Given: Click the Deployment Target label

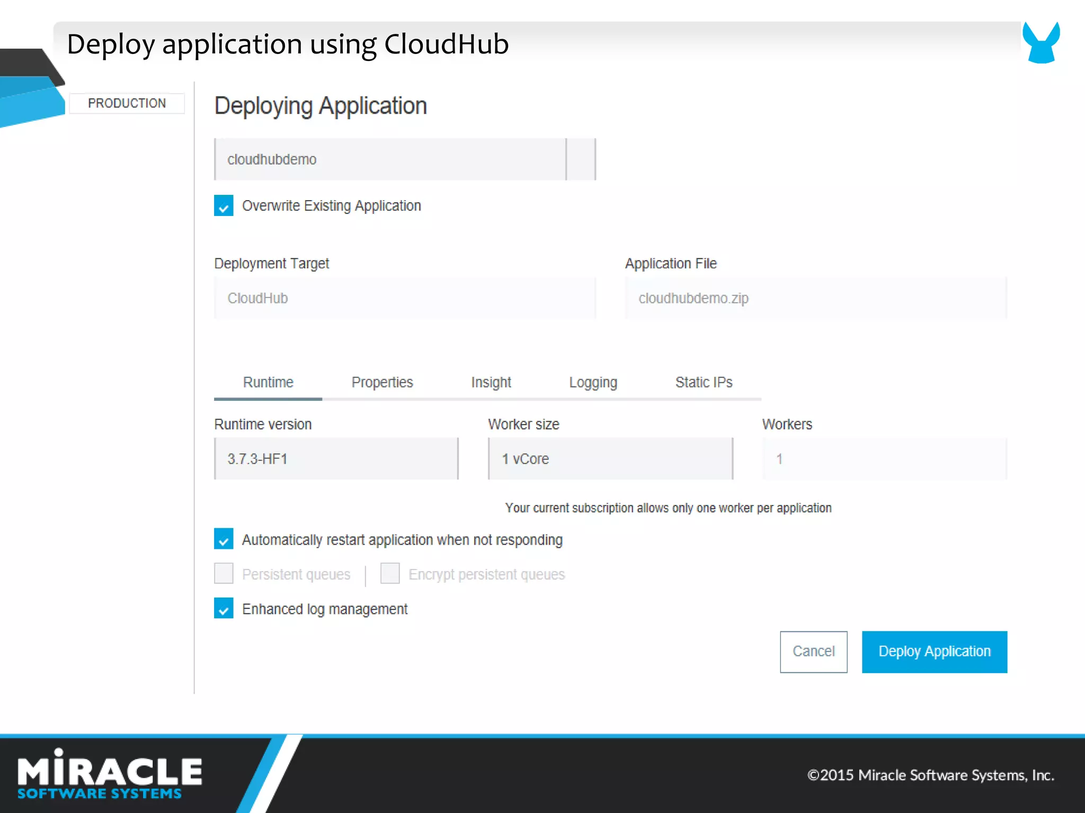Looking at the screenshot, I should tap(272, 263).
